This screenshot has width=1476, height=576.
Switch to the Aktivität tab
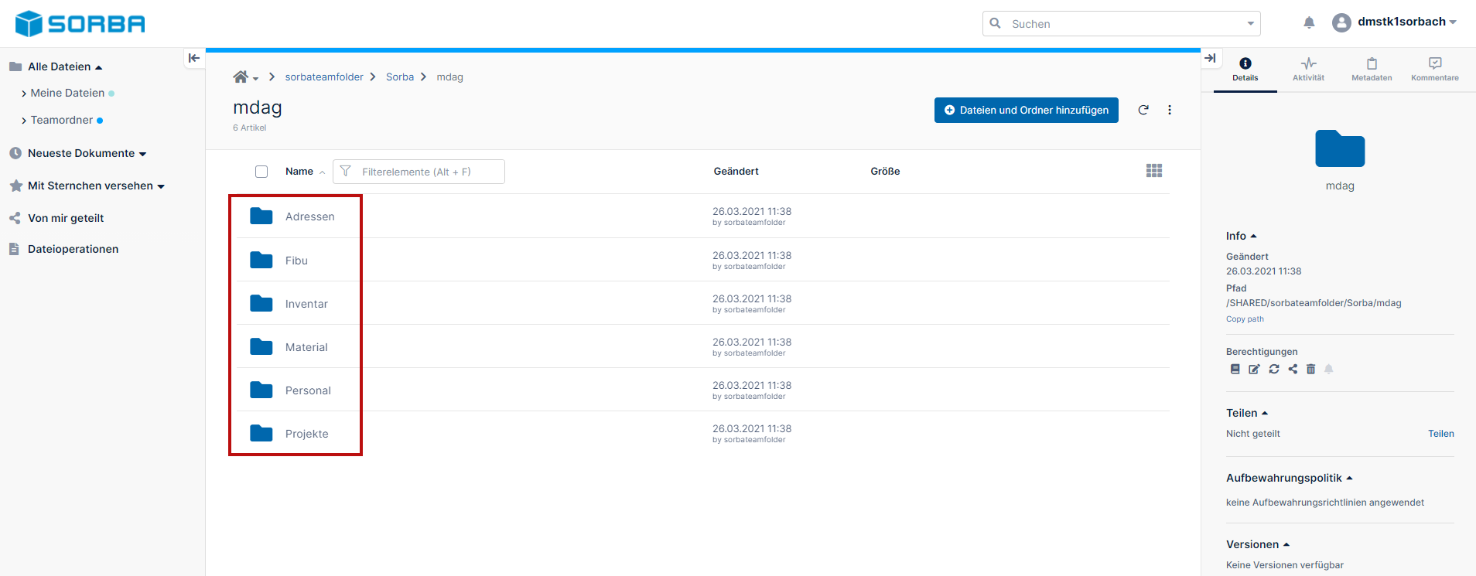1308,69
